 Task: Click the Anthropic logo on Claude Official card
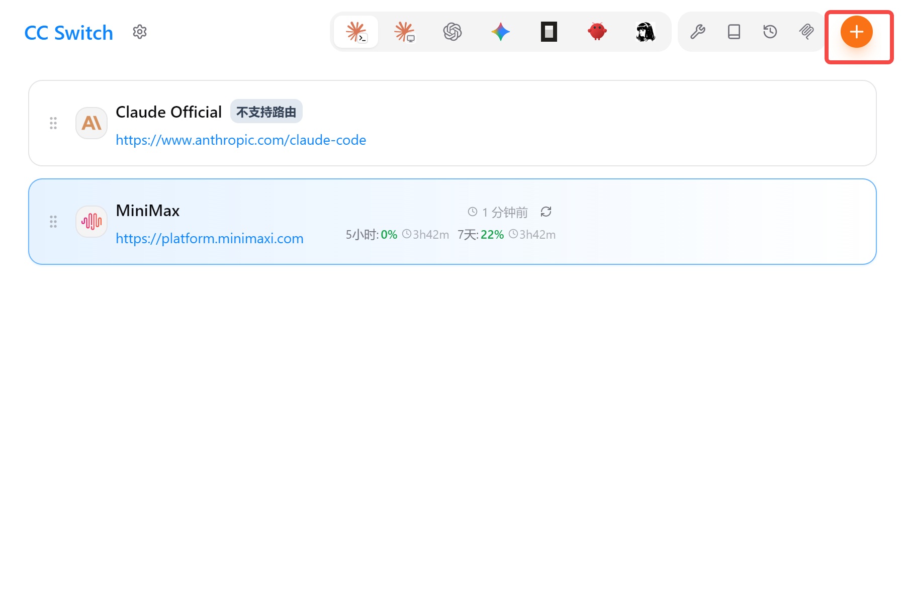point(92,123)
